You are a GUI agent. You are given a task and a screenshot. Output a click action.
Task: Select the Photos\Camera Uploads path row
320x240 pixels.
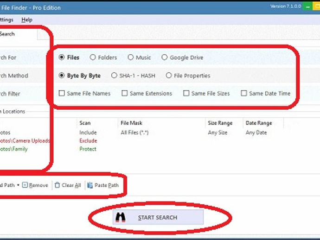tap(25, 141)
